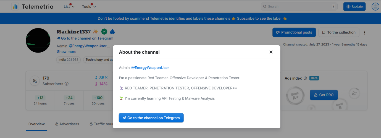Click the D+ rating badge

[x=354, y=94]
